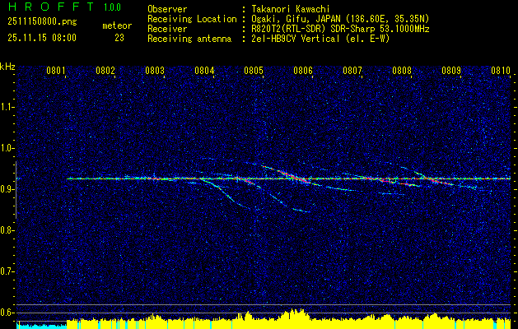Click the 0809 time marker

point(451,71)
